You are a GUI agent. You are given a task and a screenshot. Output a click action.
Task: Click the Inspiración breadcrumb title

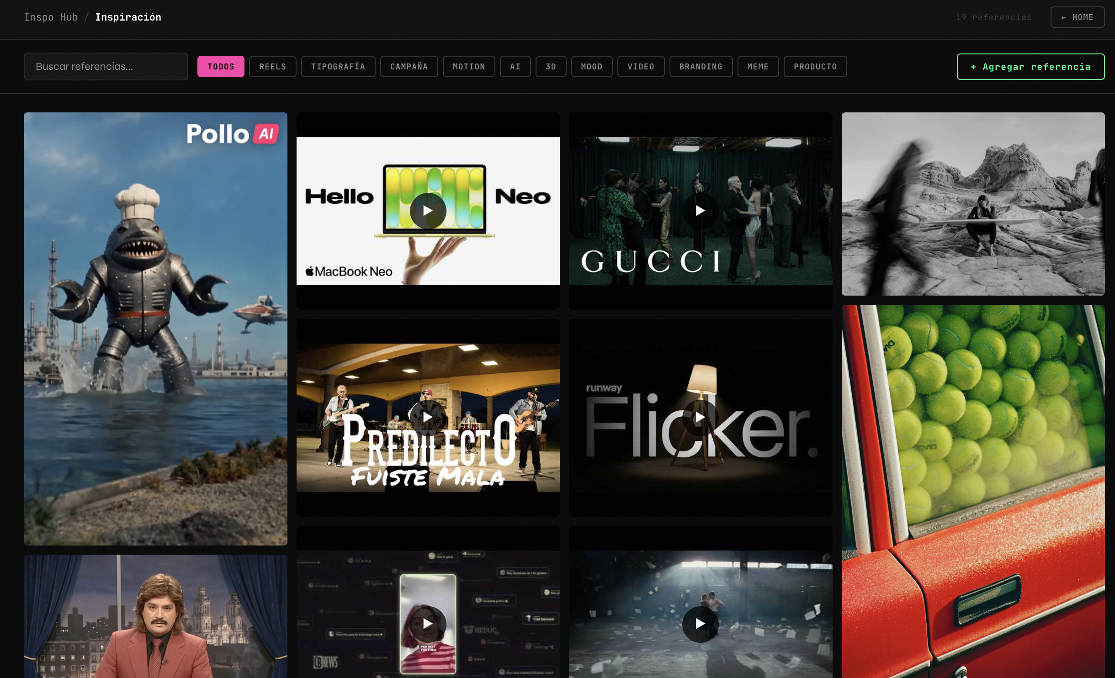tap(128, 17)
